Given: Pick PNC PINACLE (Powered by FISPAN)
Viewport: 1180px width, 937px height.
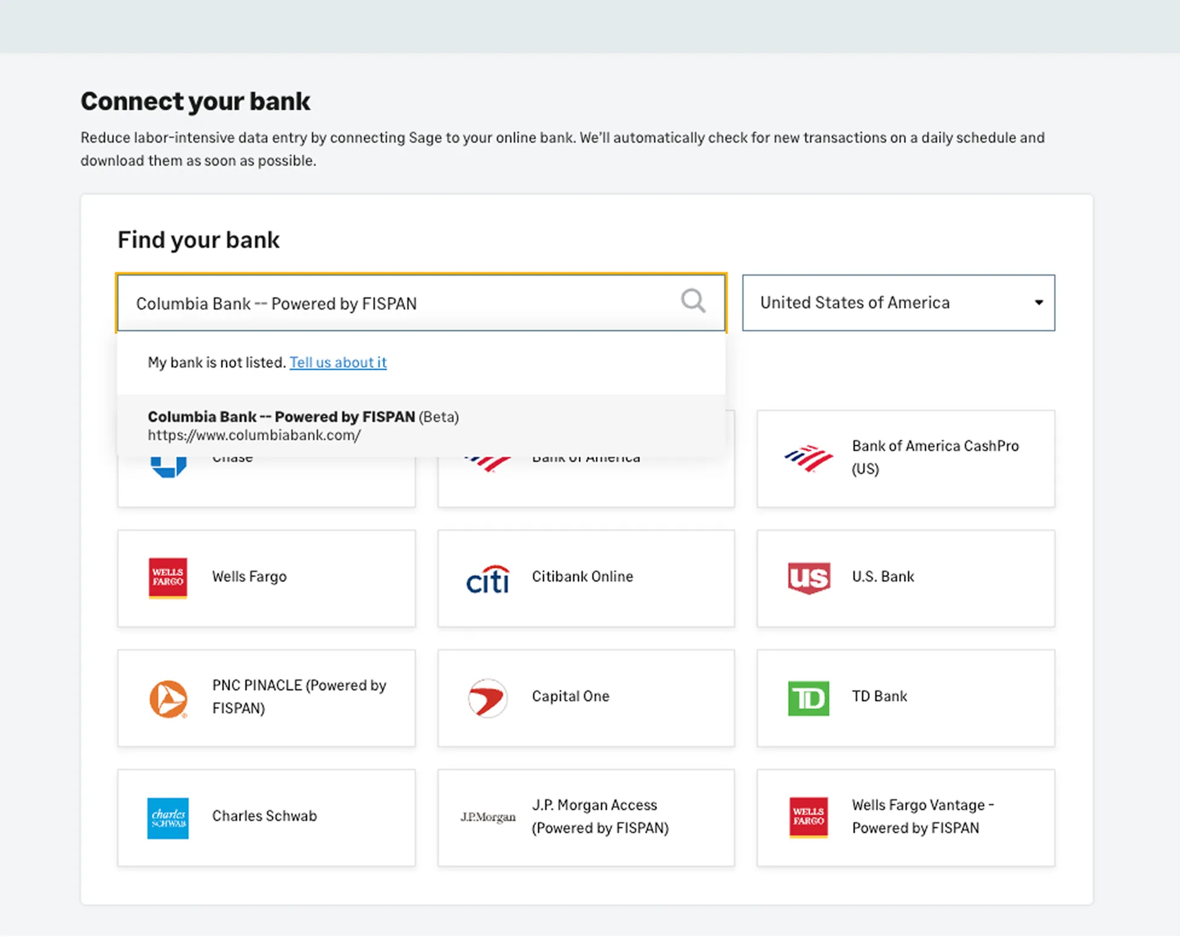Looking at the screenshot, I should pos(267,698).
